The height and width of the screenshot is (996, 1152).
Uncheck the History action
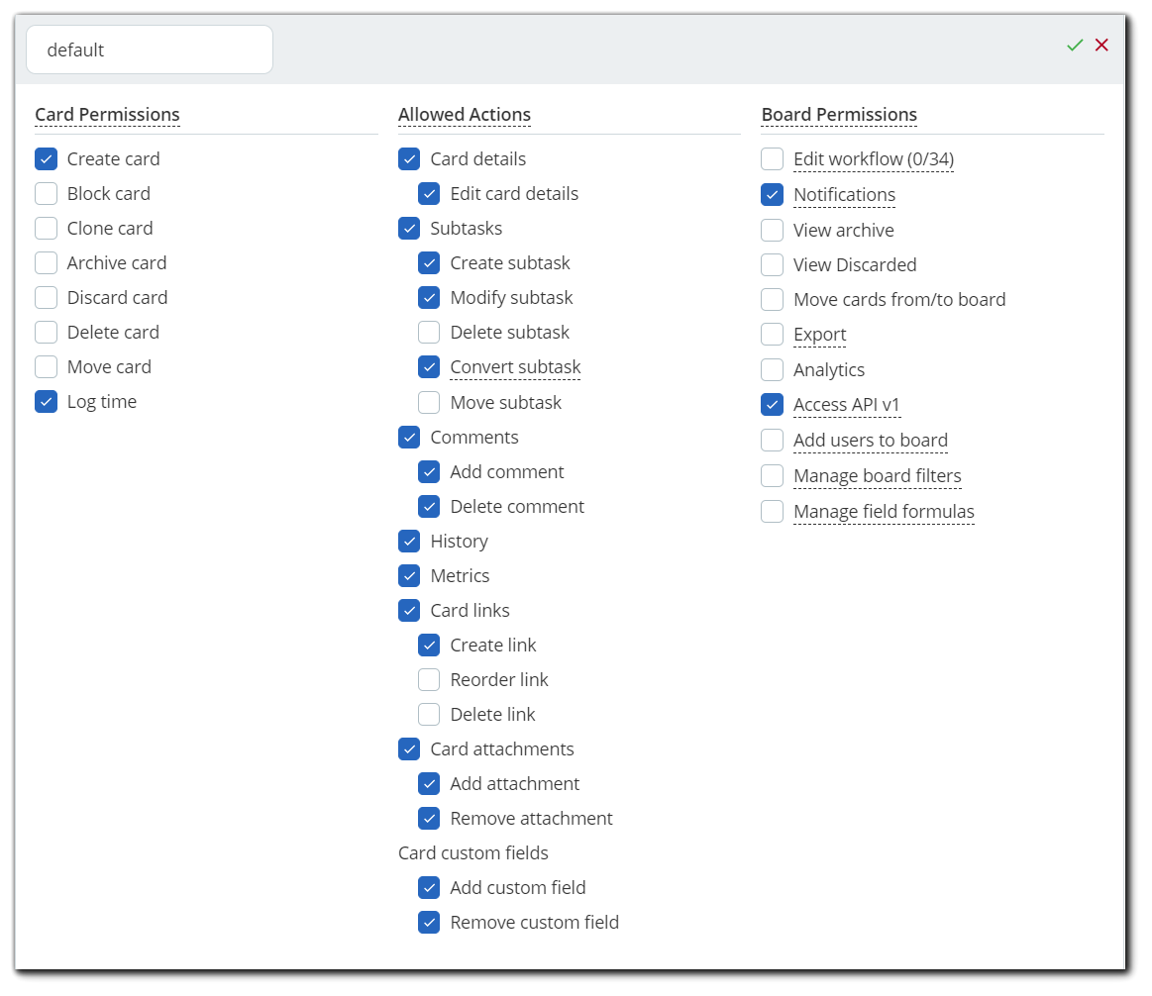[409, 542]
